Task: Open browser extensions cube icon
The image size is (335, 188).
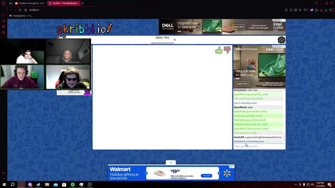Action: point(316,10)
